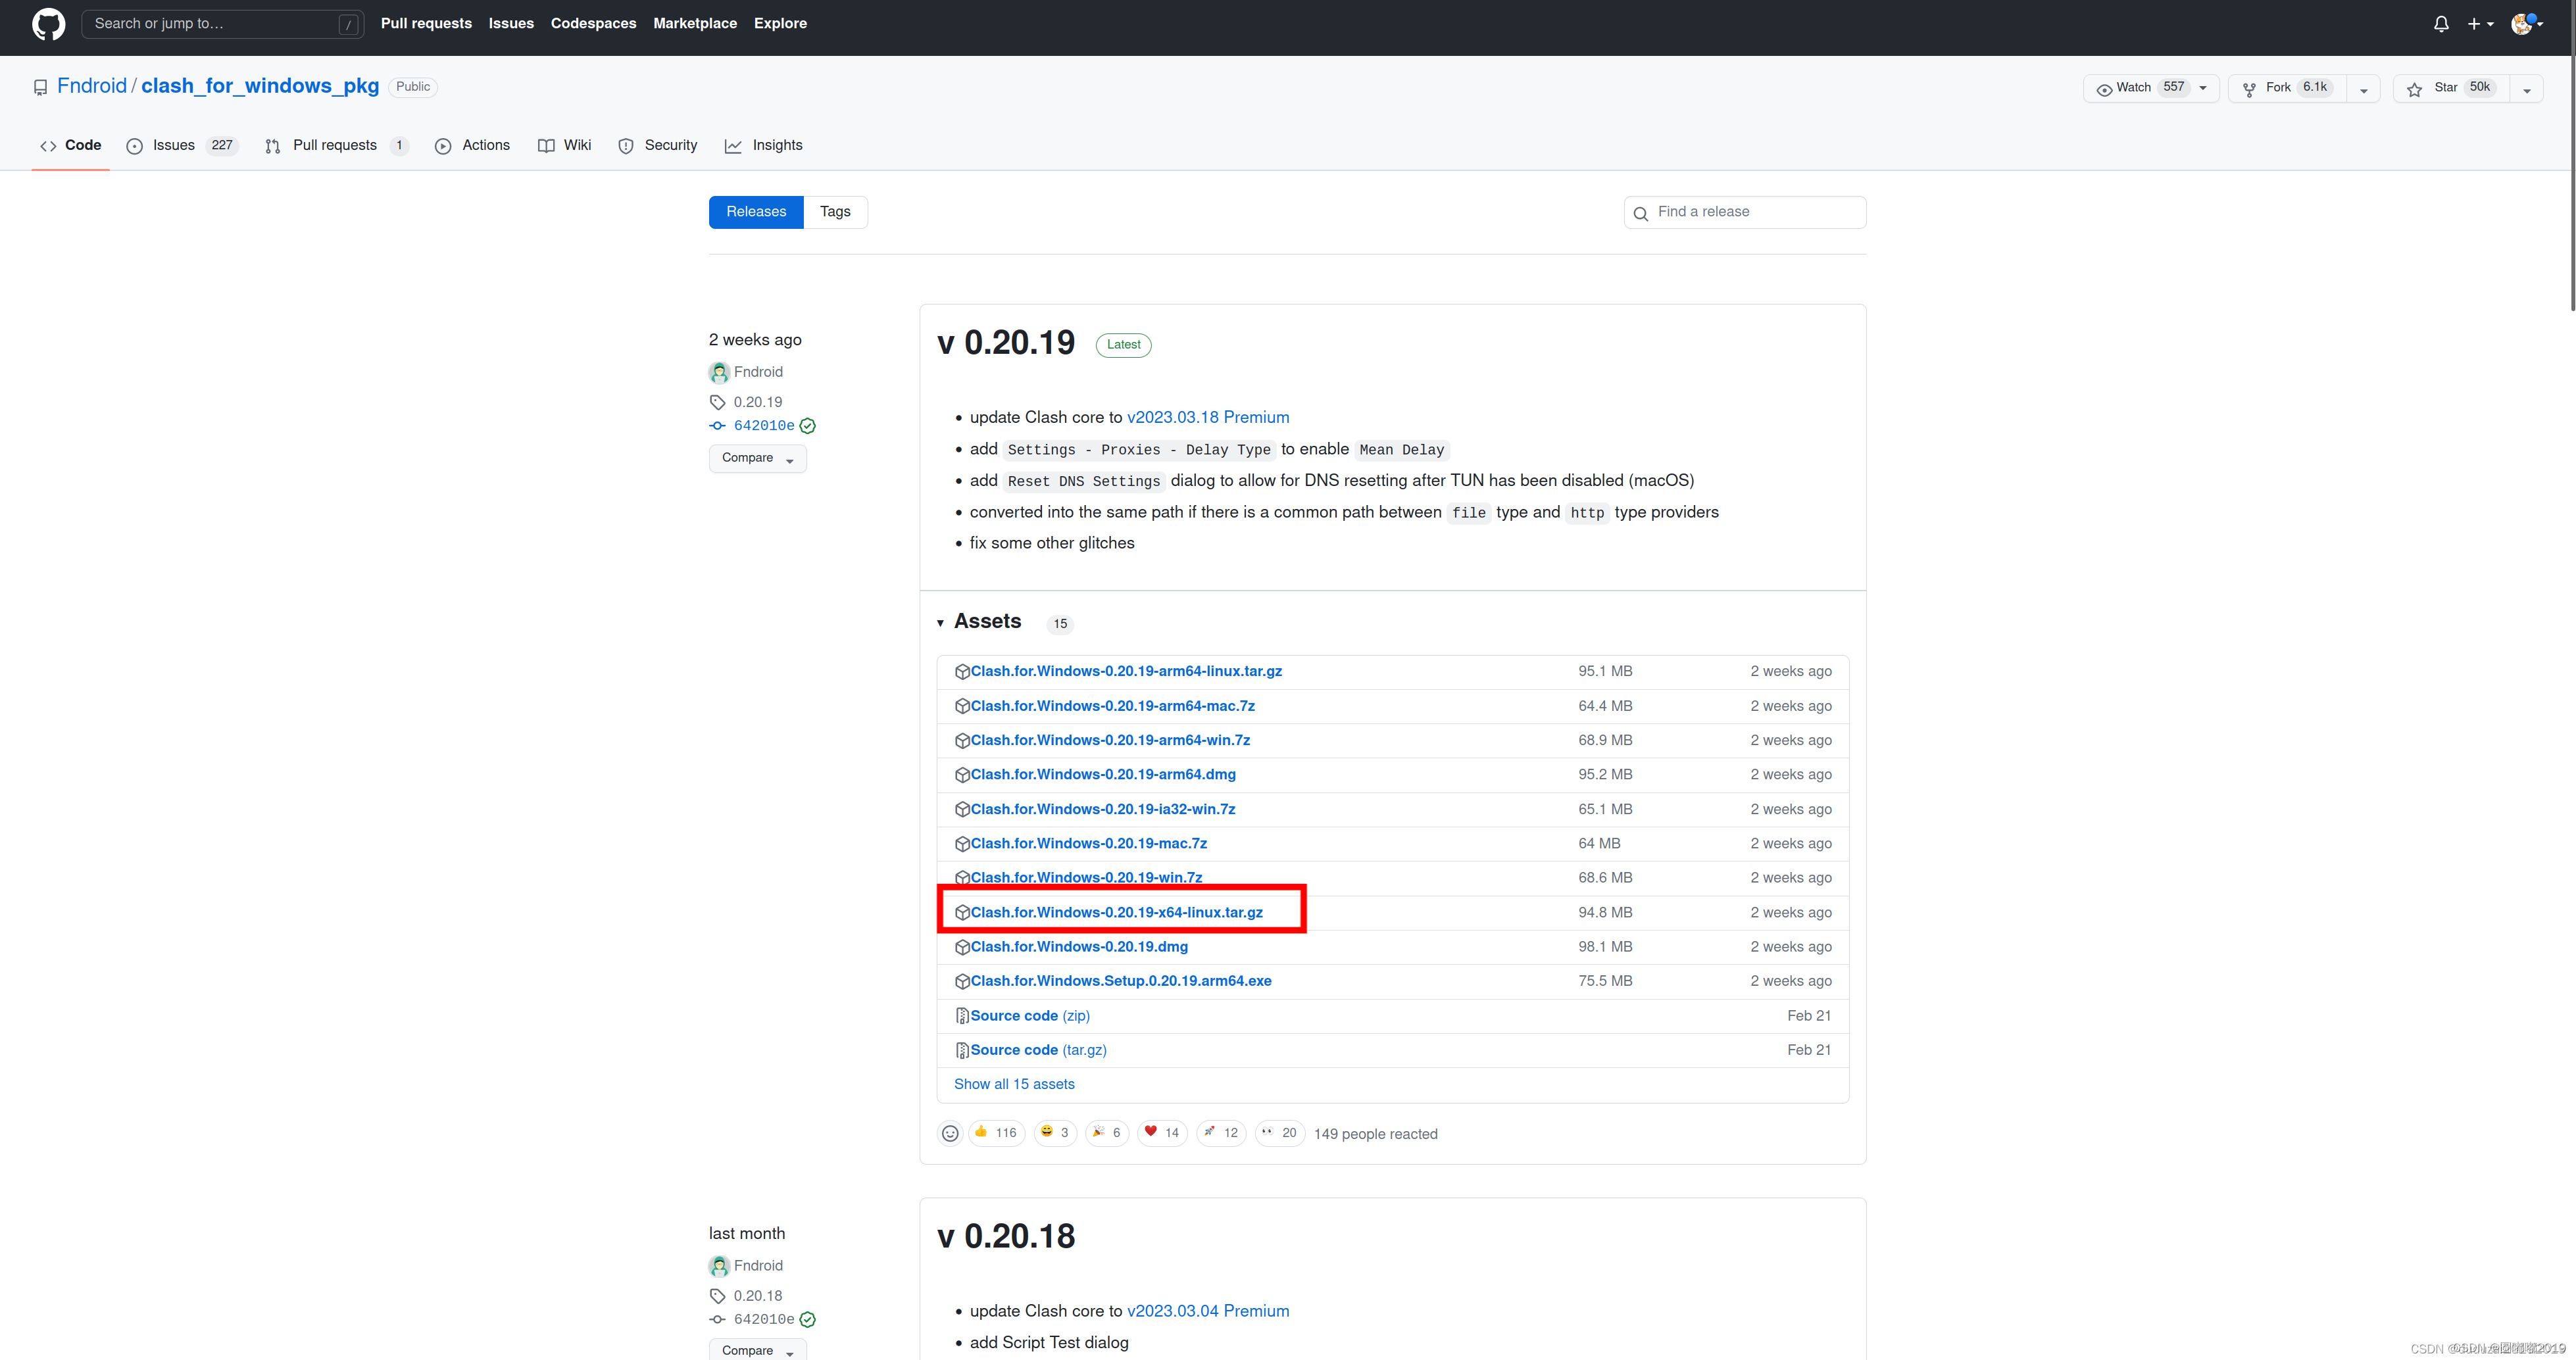Switch to the Tags tab
This screenshot has width=2576, height=1360.
tap(835, 212)
